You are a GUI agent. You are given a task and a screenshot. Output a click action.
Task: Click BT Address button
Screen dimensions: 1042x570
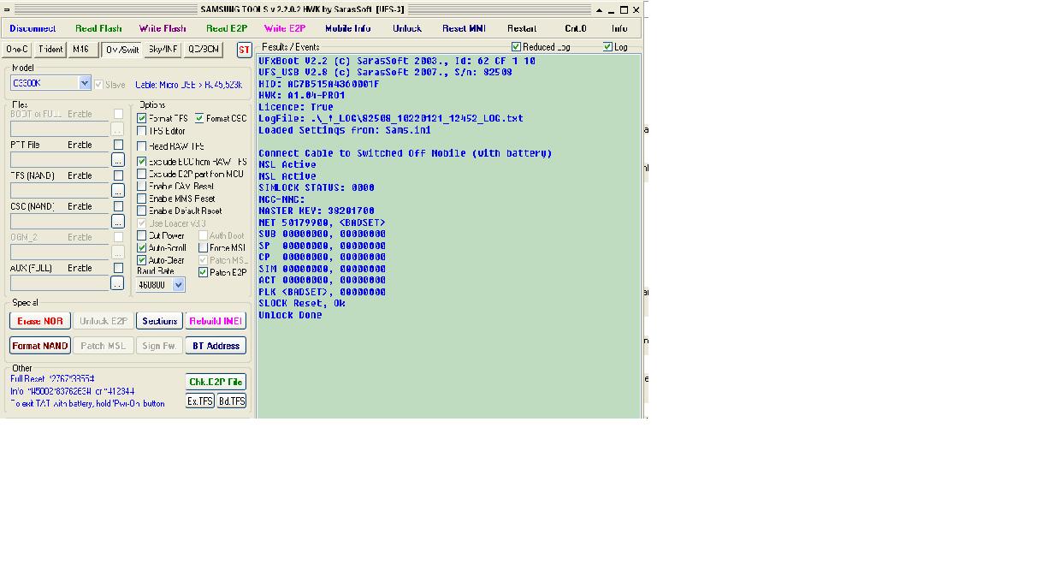pos(216,346)
